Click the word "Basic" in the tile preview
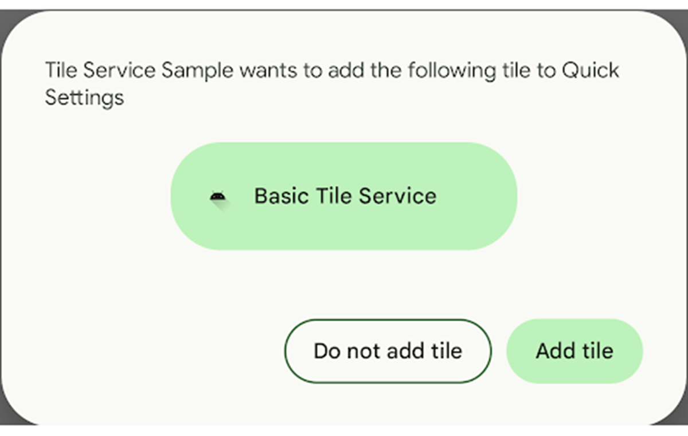Screen dimensions: 688x436 pyautogui.click(x=281, y=196)
